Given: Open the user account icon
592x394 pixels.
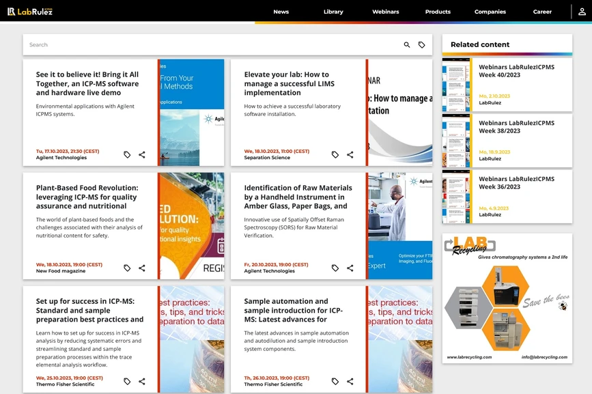Looking at the screenshot, I should tap(582, 12).
